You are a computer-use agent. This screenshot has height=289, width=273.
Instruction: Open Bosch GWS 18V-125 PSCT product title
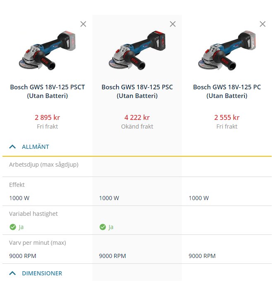tap(48, 91)
